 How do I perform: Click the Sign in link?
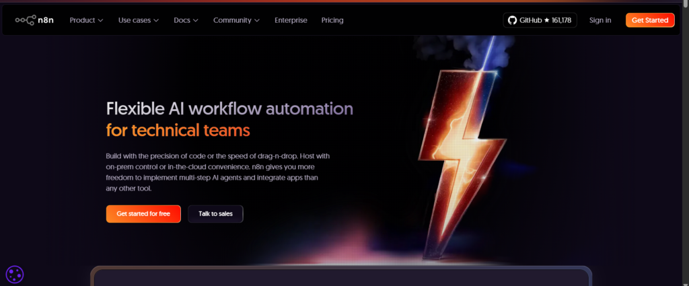tap(600, 20)
